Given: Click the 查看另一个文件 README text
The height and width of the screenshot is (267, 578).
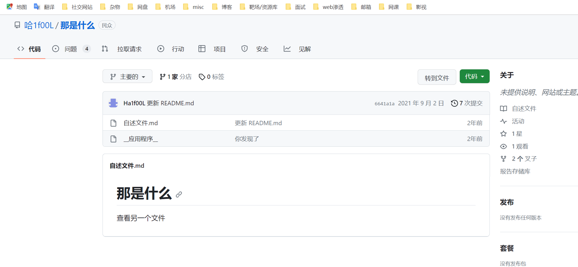Looking at the screenshot, I should (x=141, y=218).
